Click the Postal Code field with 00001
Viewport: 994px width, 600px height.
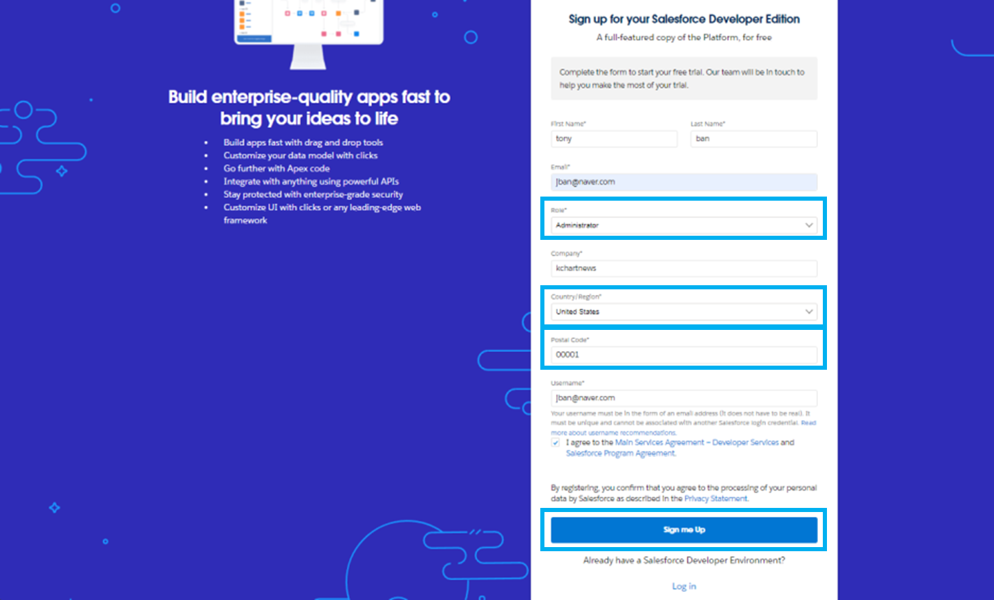pos(684,355)
